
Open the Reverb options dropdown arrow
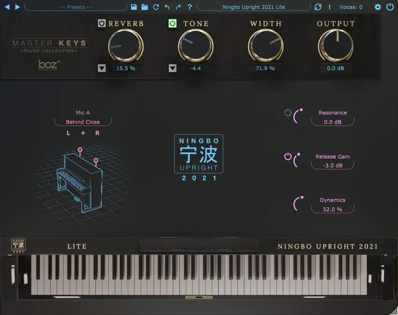102,68
